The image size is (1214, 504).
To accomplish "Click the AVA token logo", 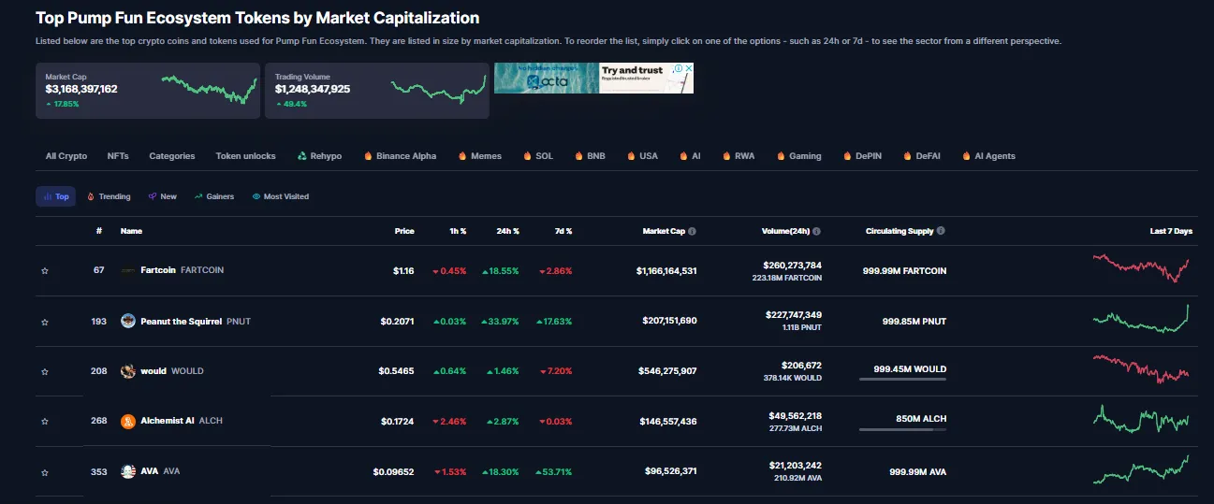I will 128,471.
